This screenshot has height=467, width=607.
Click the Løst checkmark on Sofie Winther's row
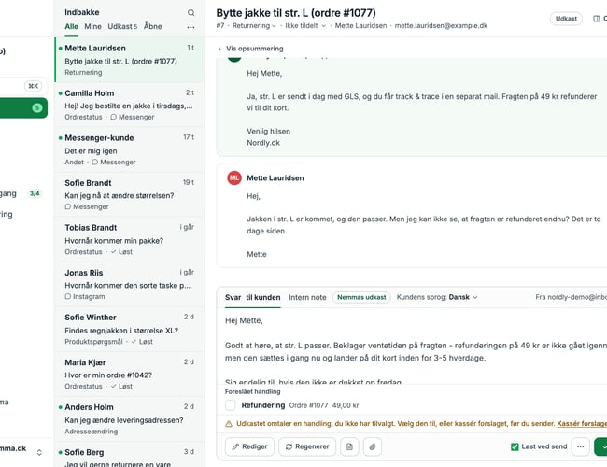(x=134, y=342)
